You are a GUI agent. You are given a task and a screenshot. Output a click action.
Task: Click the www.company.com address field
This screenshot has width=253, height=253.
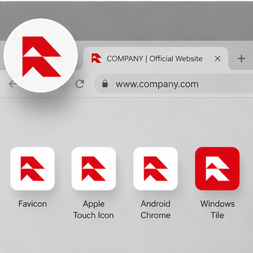point(174,84)
